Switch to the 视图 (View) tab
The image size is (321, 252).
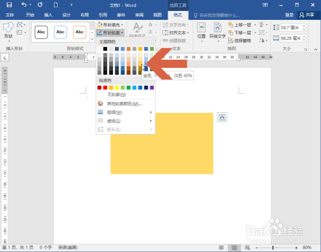click(157, 15)
